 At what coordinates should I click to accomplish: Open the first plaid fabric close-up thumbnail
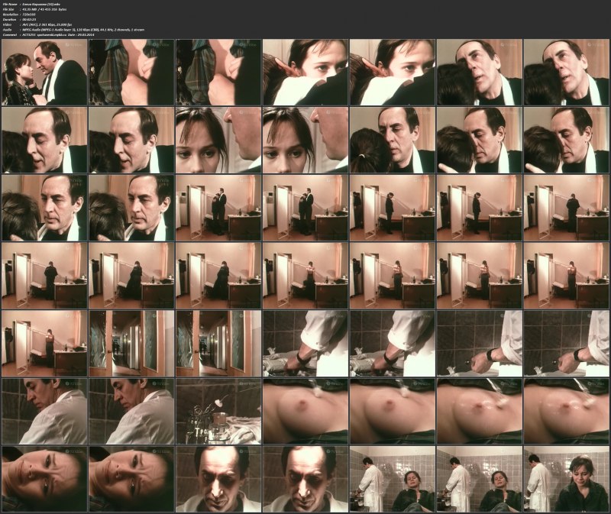pyautogui.click(x=131, y=72)
